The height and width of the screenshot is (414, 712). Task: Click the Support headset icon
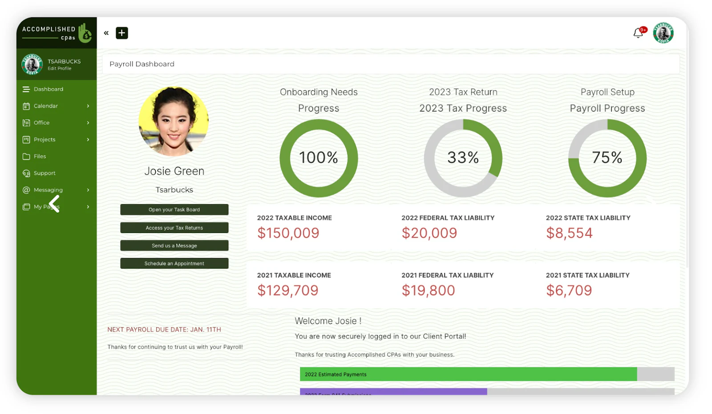tap(26, 173)
